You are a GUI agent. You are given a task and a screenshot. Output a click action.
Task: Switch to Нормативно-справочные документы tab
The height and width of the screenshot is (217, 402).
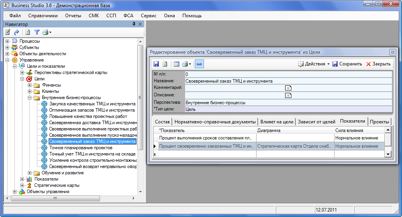click(215, 122)
